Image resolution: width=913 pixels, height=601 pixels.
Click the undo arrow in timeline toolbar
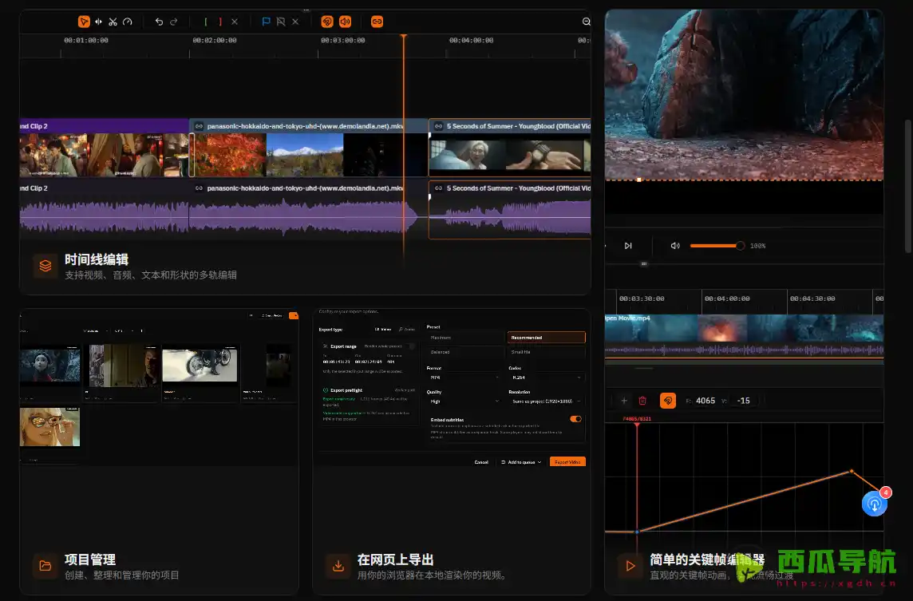pos(159,22)
